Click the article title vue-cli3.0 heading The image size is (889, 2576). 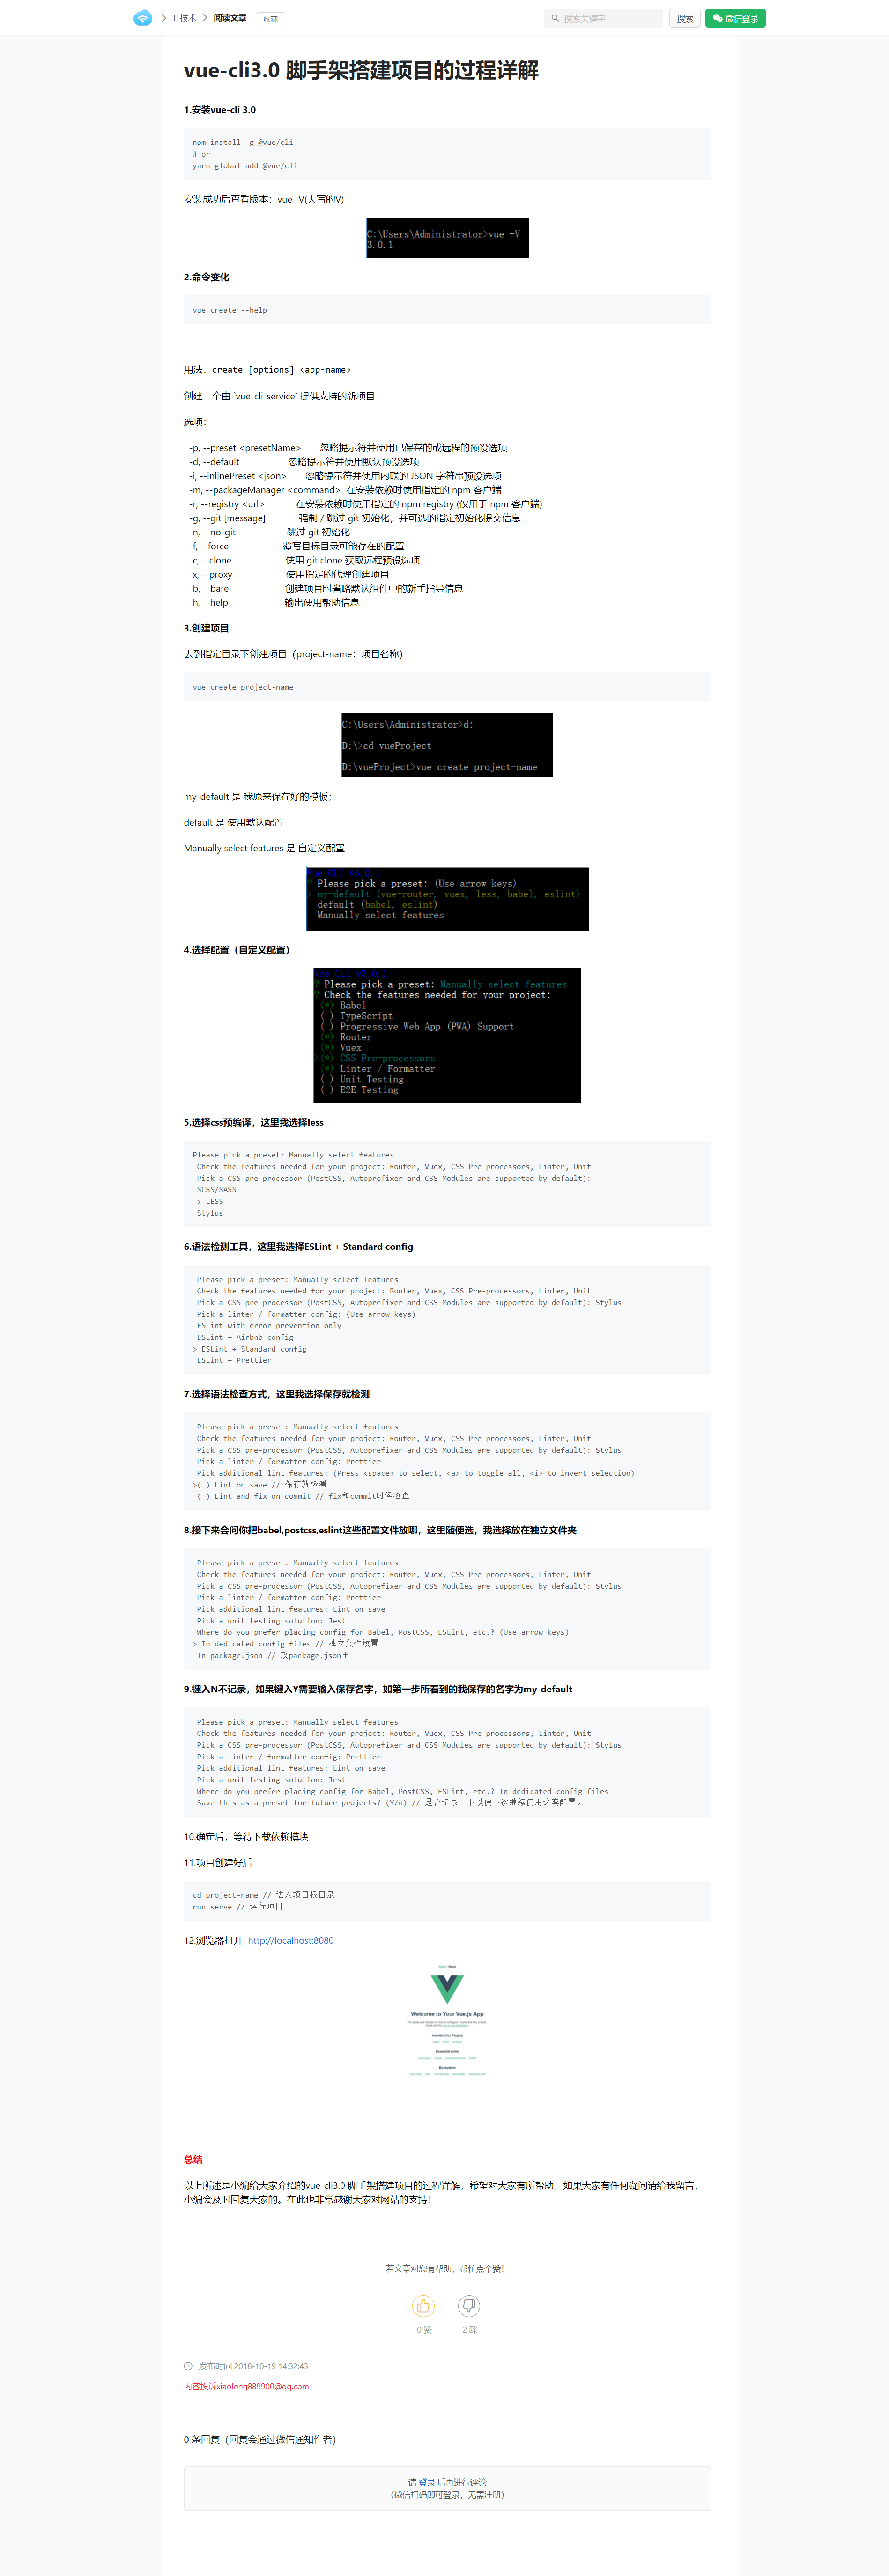click(361, 70)
